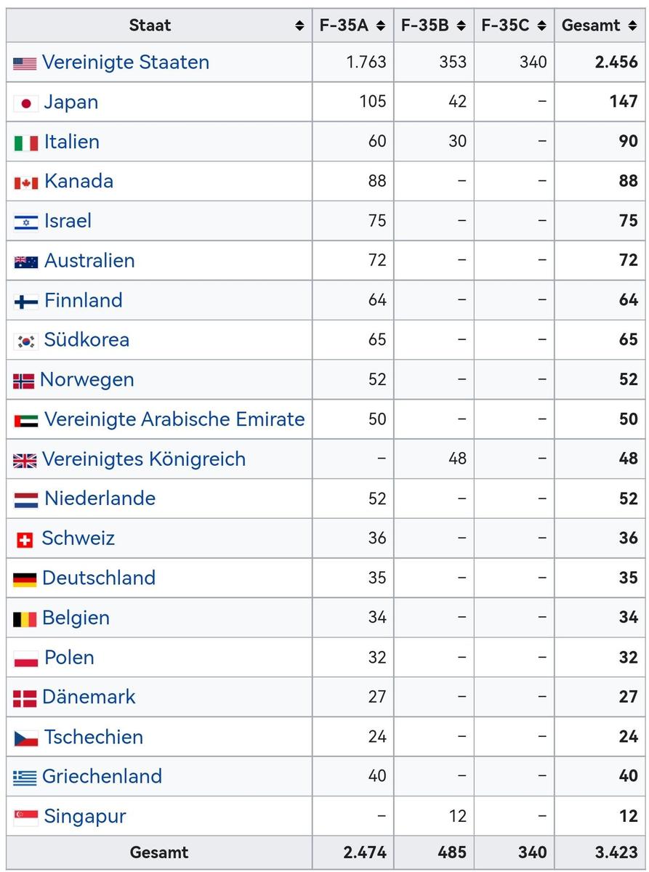Click the South Korea flag icon
This screenshot has width=649, height=872.
(26, 341)
